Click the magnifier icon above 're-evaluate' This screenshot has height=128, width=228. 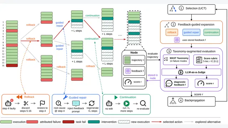click(x=143, y=103)
